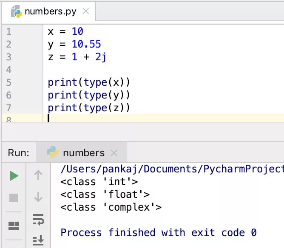Select the <class 'float'> output line
284x248 pixels.
105,194
